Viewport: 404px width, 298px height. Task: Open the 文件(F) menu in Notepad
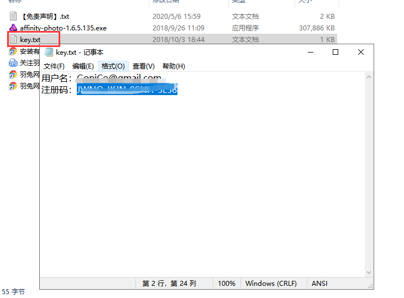(x=54, y=66)
